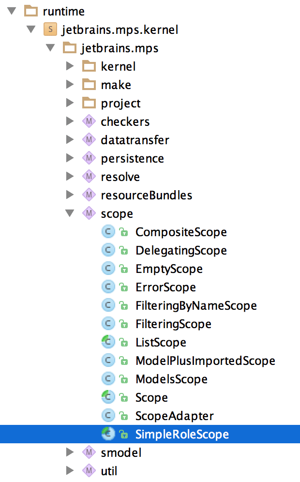
Task: Click the model icon next to smodel
Action: click(x=89, y=452)
